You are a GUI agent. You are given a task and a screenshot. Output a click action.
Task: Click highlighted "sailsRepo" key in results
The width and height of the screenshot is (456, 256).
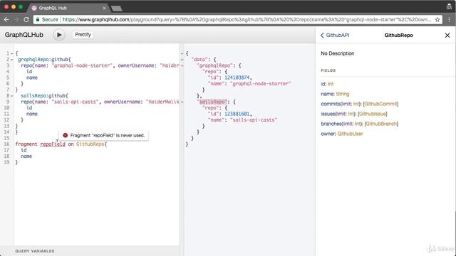(212, 102)
